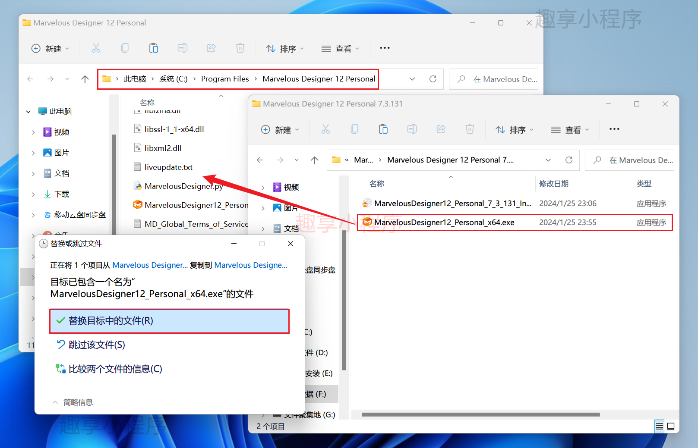Viewport: 698px width, 448px height.
Task: Open 查看 dropdown in the 7.3.131 window
Action: [570, 129]
